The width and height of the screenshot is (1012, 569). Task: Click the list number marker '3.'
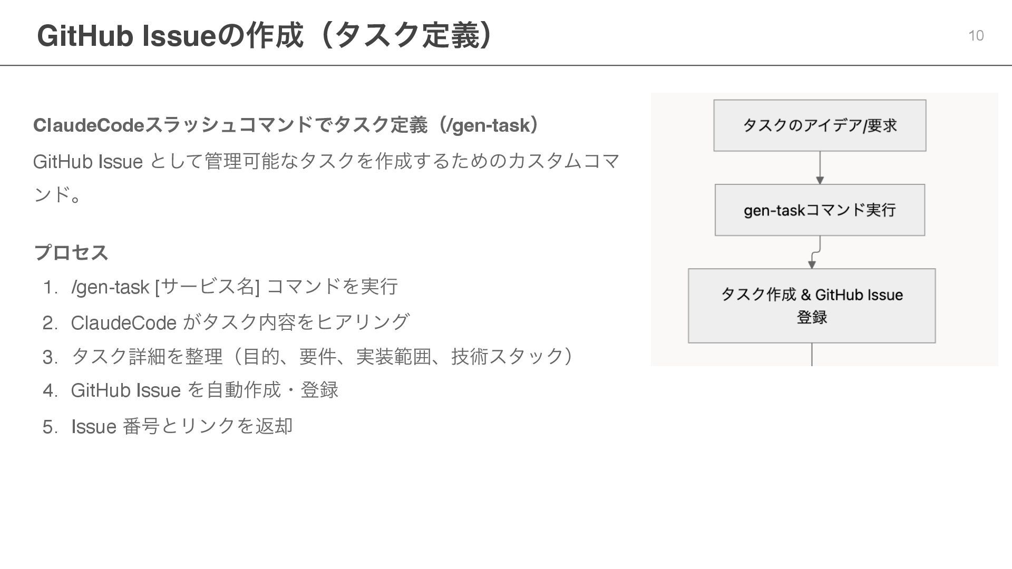50,357
